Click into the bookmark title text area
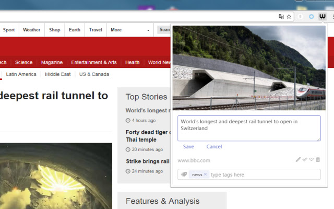Image resolution: width=334 pixels, height=209 pixels. 249,129
